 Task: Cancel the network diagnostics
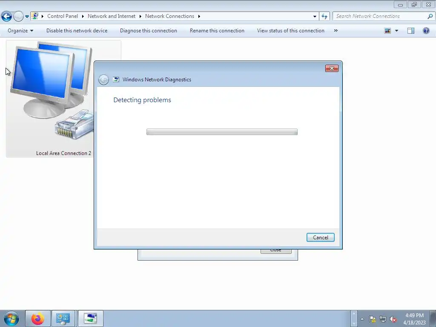pos(320,238)
